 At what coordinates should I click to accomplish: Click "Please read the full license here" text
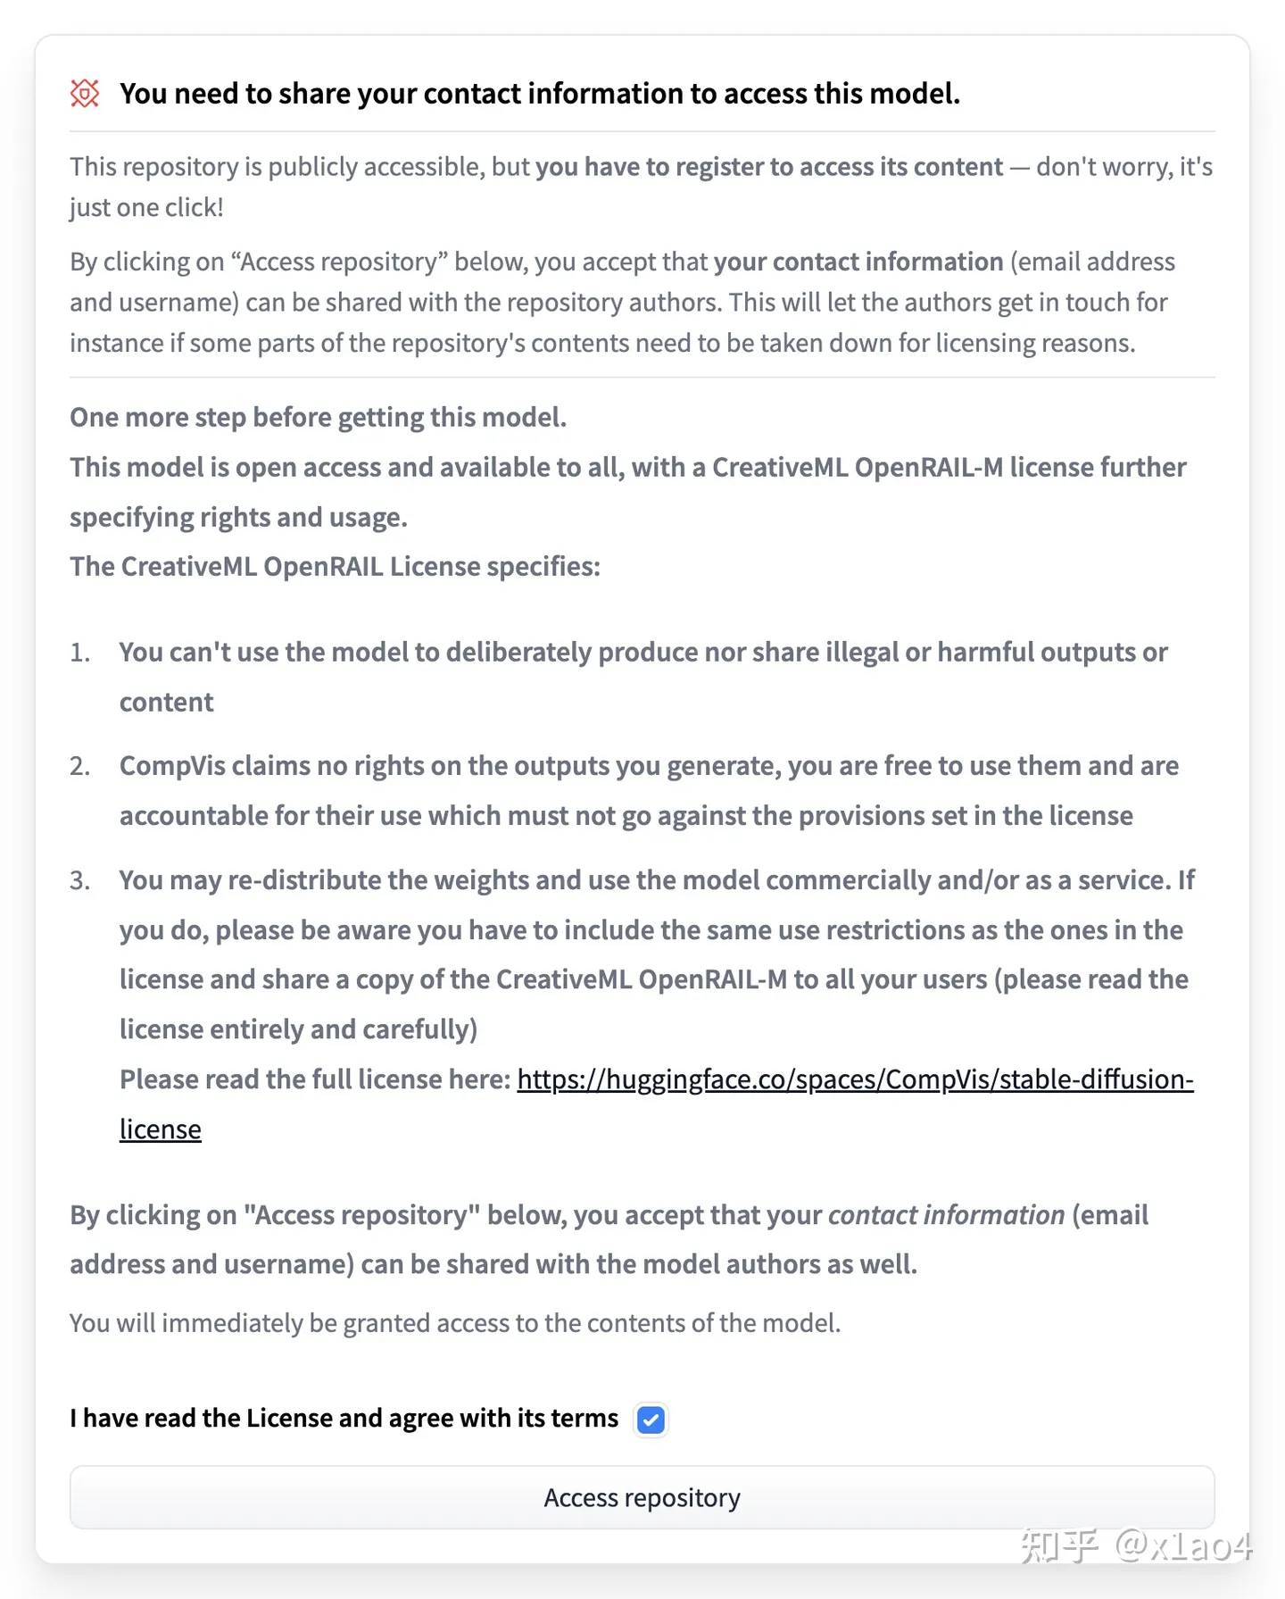pos(315,1079)
